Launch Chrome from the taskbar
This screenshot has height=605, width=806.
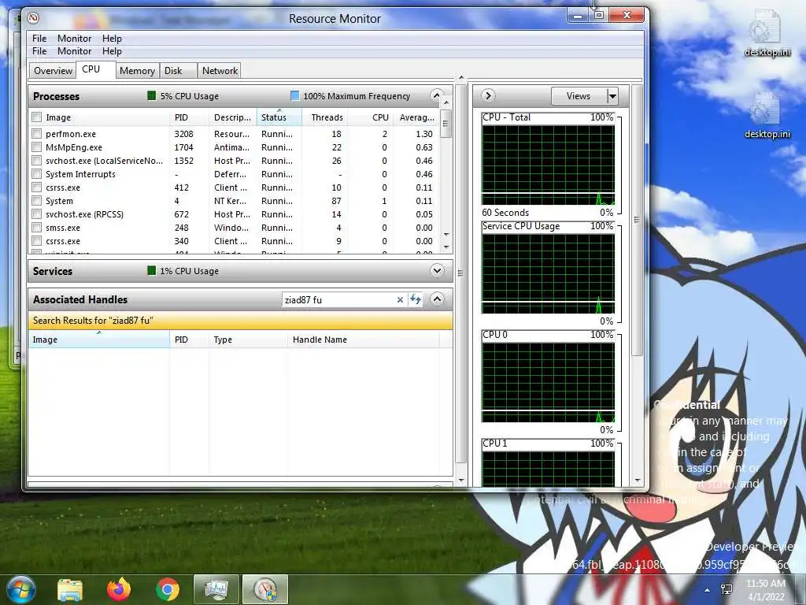point(168,589)
